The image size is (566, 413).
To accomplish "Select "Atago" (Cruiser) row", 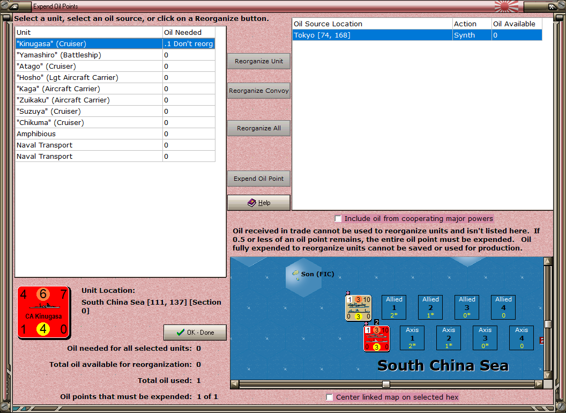I will (115, 66).
